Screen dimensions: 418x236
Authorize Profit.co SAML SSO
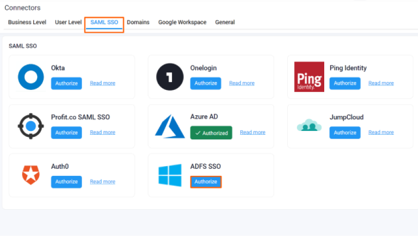pos(66,132)
